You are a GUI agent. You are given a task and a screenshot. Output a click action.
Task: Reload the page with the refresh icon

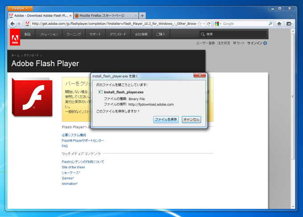[x=209, y=24]
